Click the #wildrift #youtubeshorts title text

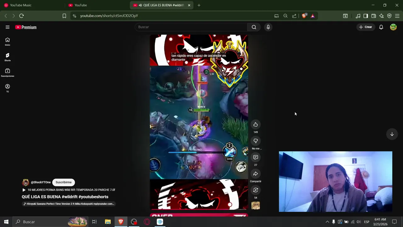pyautogui.click(x=85, y=197)
